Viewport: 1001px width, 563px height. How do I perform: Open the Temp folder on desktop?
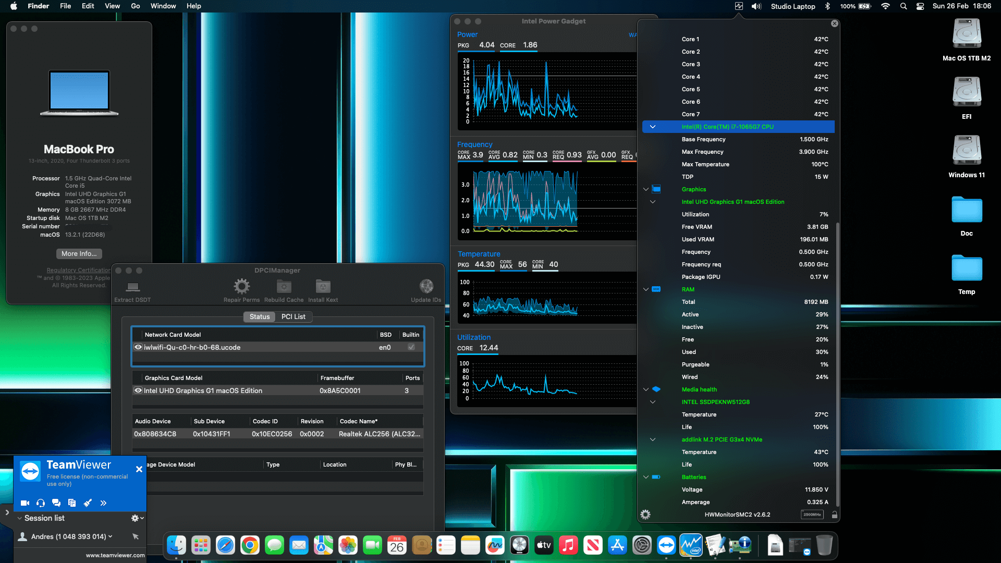(967, 275)
